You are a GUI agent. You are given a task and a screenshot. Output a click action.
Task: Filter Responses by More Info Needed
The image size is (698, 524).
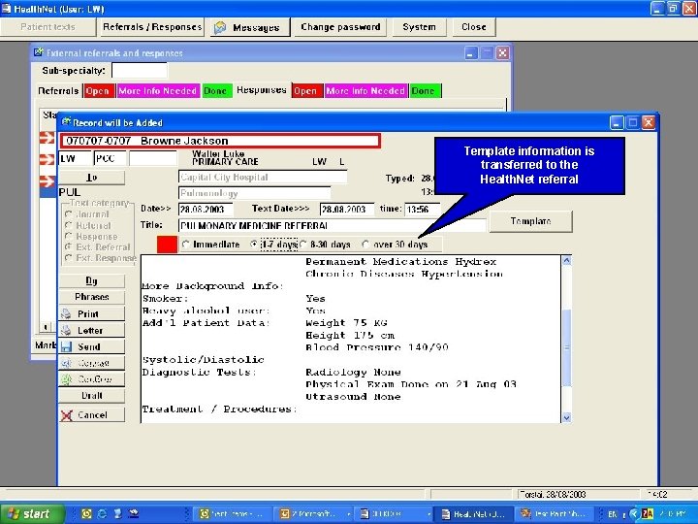(365, 91)
